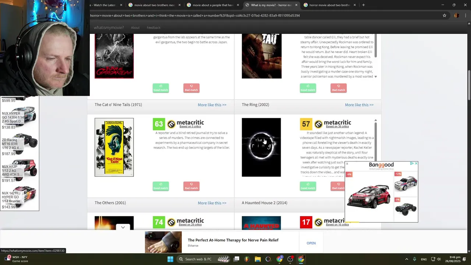Mark War of the Gargantuas as Good match
This screenshot has height=265, width=471.
[161, 88]
